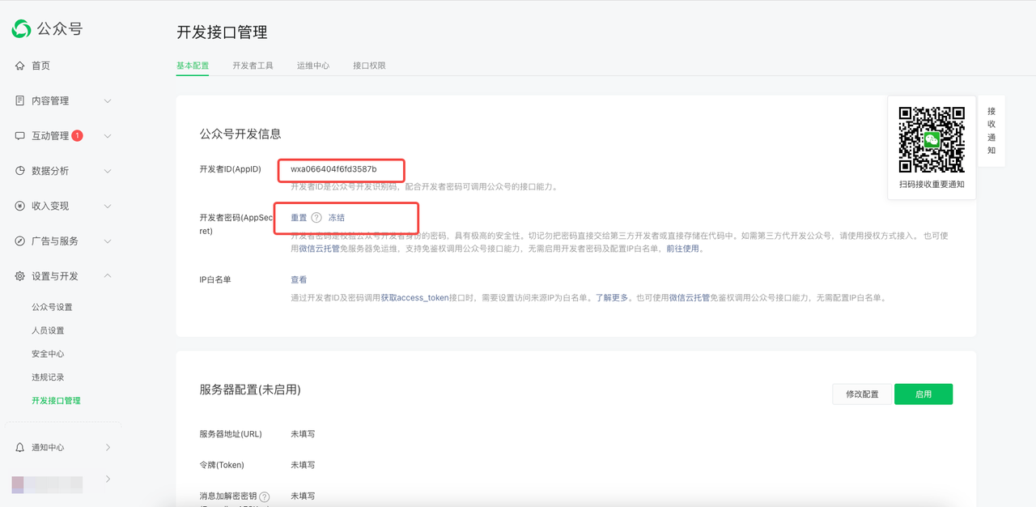This screenshot has width=1036, height=507.
Task: Click the help question mark beside 重置
Action: click(x=316, y=218)
